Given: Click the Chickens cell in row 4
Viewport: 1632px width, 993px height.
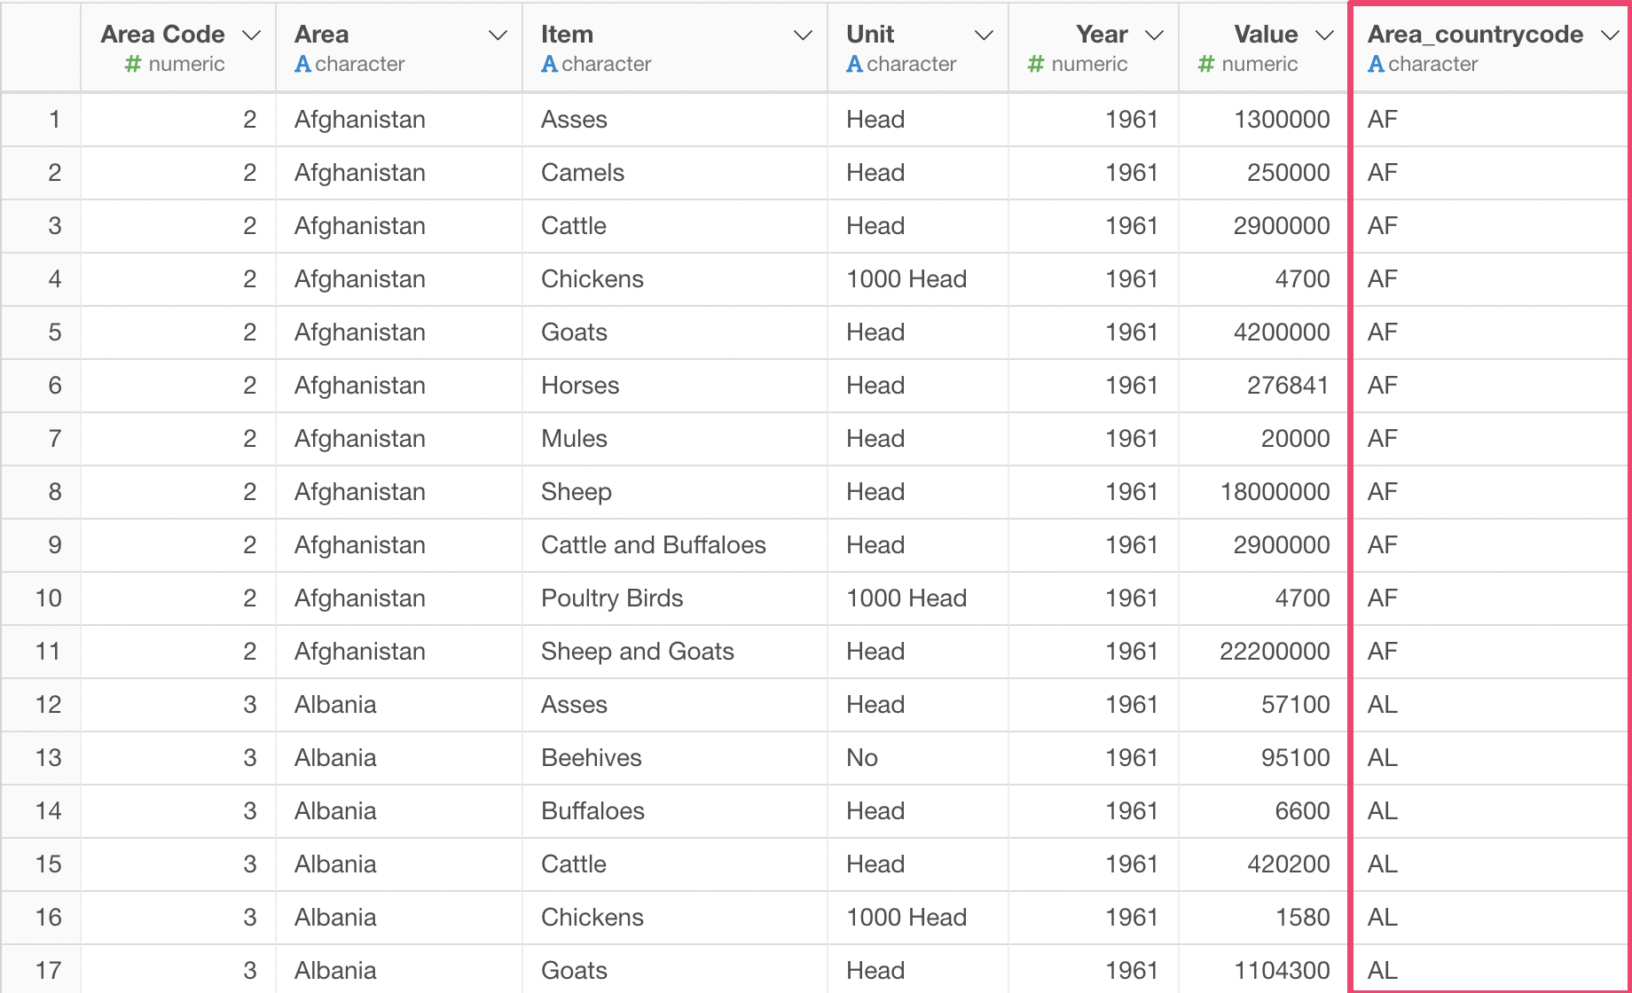Looking at the screenshot, I should coord(675,279).
